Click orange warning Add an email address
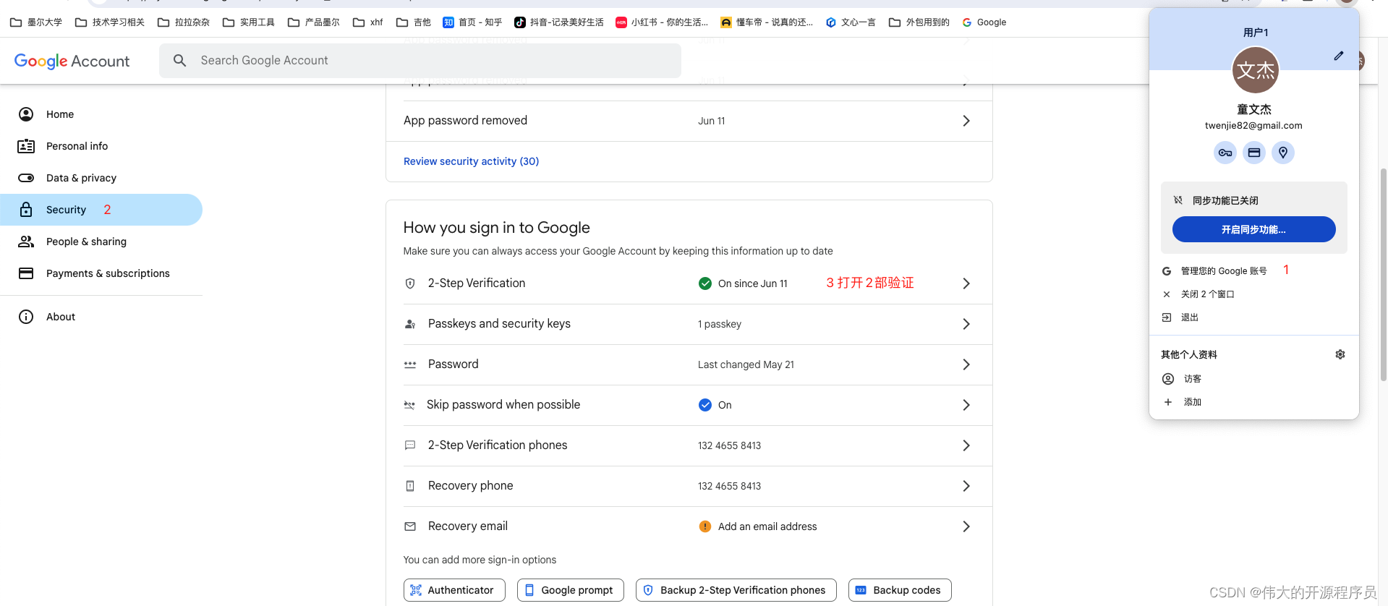 coord(705,526)
